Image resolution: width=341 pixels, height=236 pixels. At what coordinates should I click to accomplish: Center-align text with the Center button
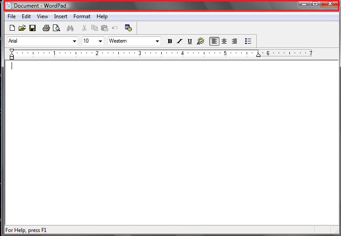224,41
